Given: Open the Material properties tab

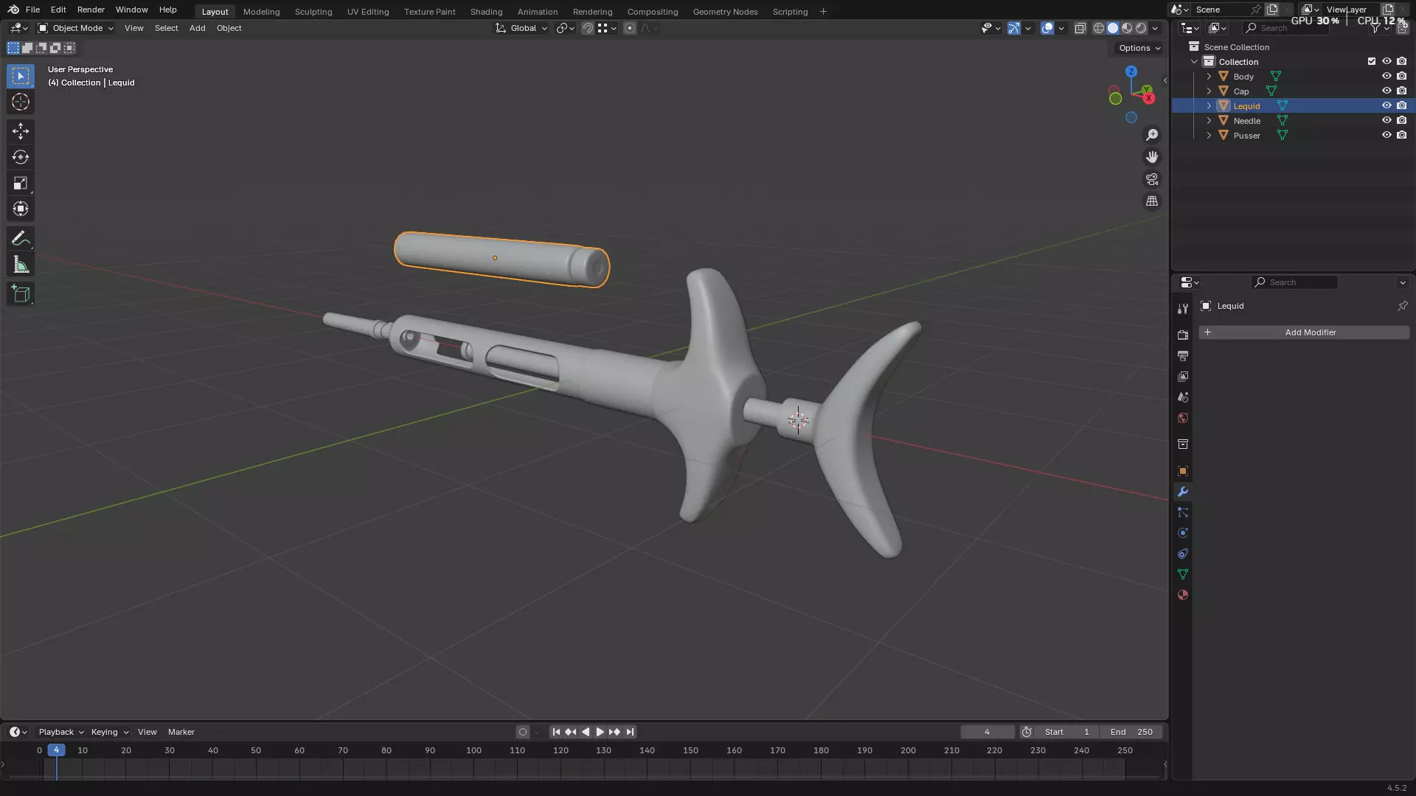Looking at the screenshot, I should [x=1183, y=595].
